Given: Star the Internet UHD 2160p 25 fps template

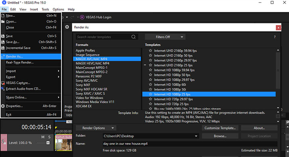Looking at the screenshot, I should [151, 65].
